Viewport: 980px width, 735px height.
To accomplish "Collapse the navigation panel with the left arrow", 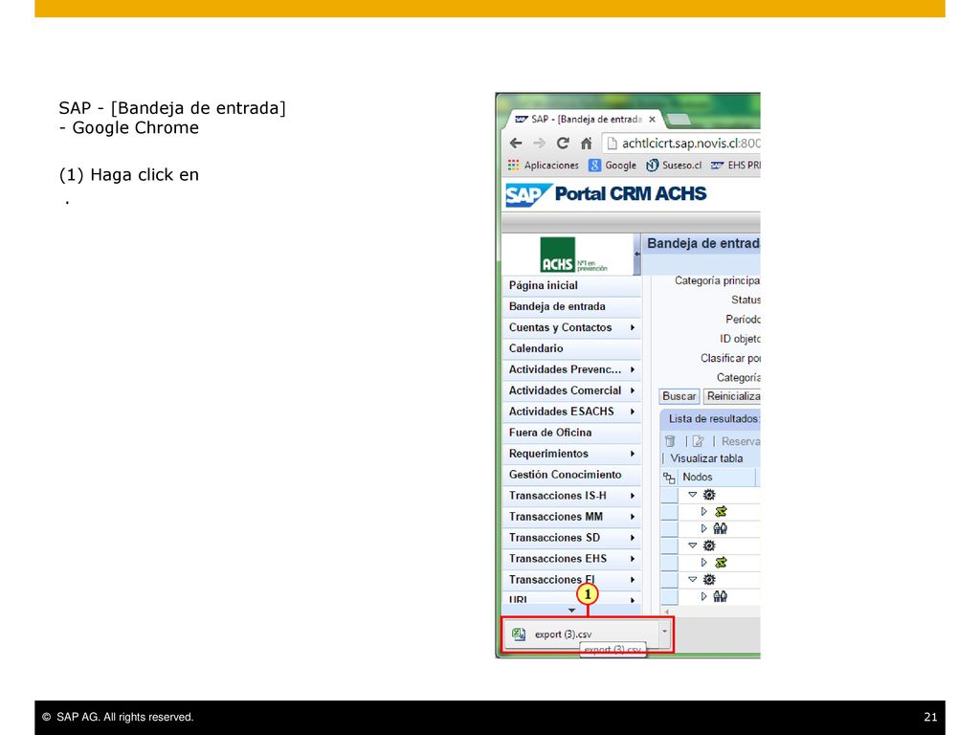I will pyautogui.click(x=636, y=255).
